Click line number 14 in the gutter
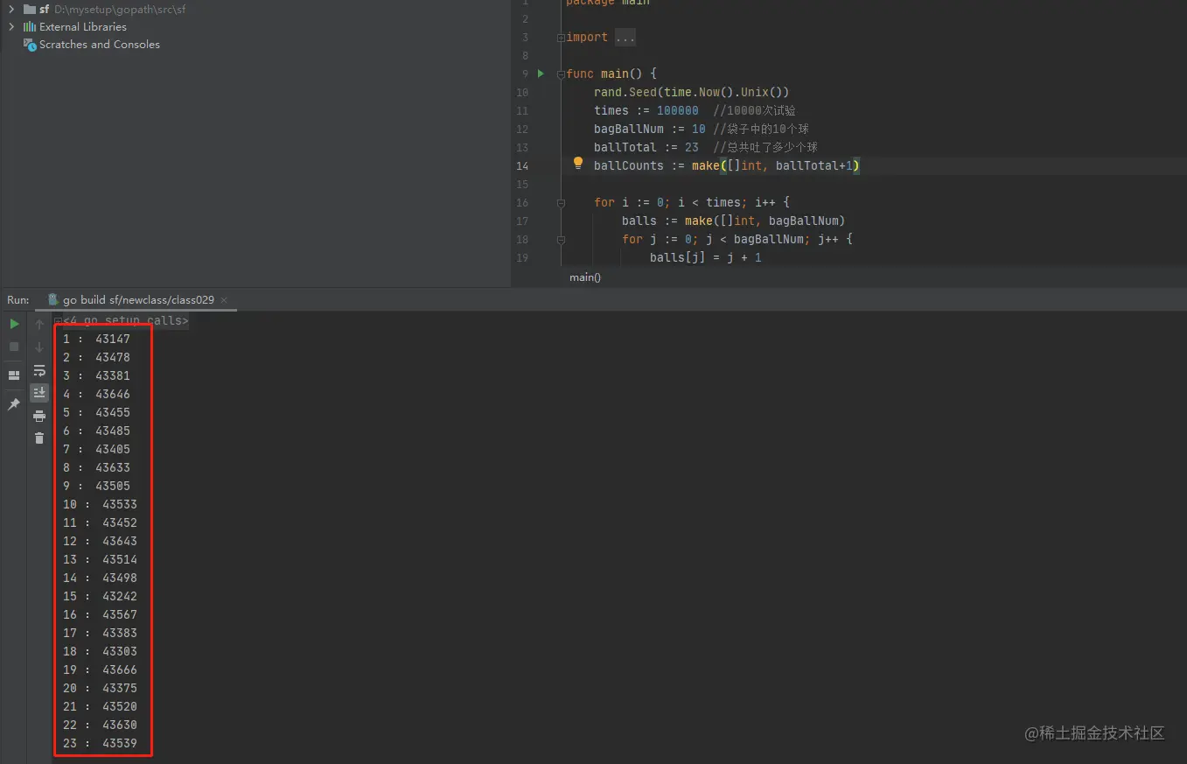The height and width of the screenshot is (764, 1187). pyautogui.click(x=522, y=165)
